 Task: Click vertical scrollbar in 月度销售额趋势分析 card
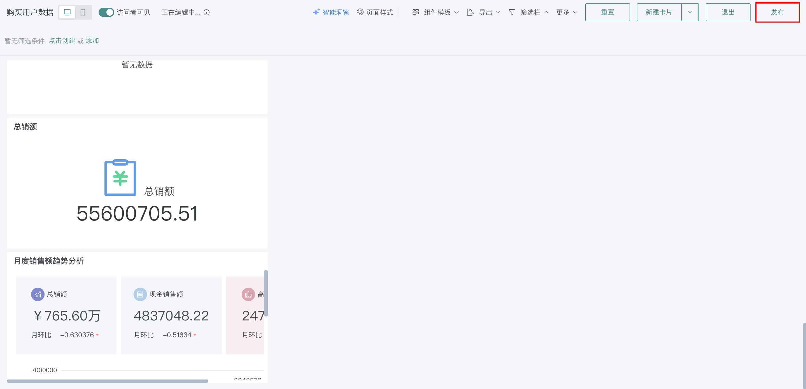266,293
